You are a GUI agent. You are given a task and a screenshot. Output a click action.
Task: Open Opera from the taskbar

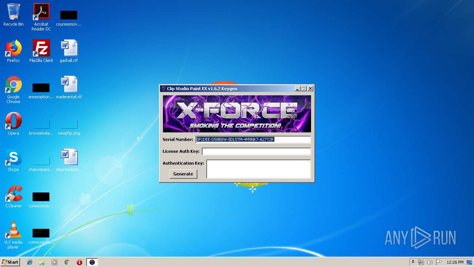click(x=79, y=262)
